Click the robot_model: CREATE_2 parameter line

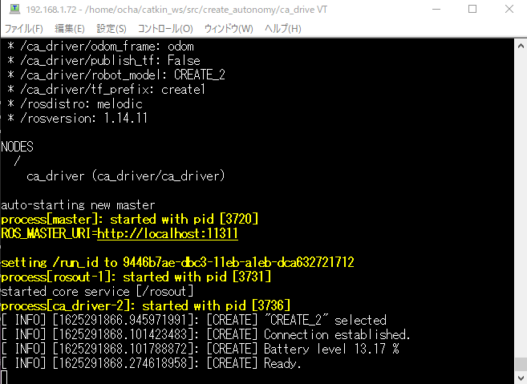click(116, 75)
